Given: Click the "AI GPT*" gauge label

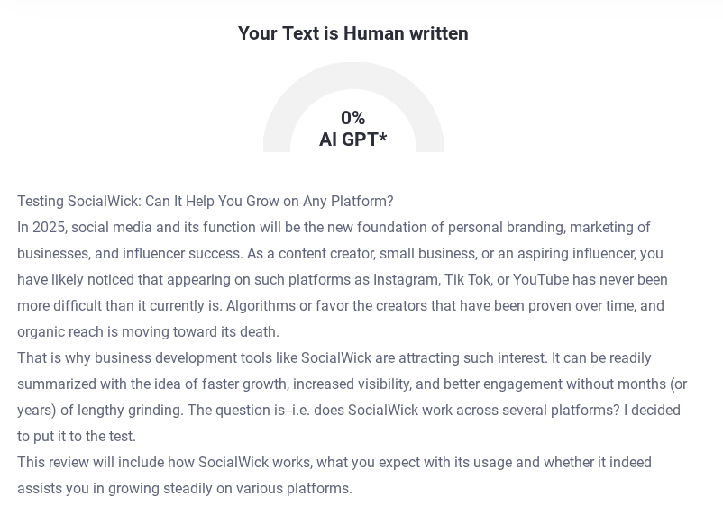Looking at the screenshot, I should (352, 140).
